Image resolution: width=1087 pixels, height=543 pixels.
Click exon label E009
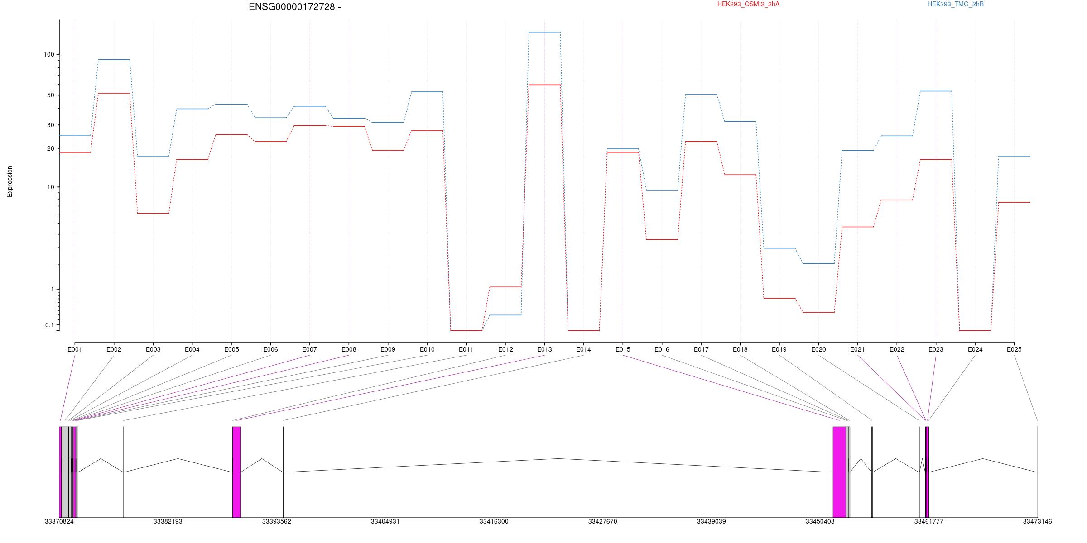(388, 349)
